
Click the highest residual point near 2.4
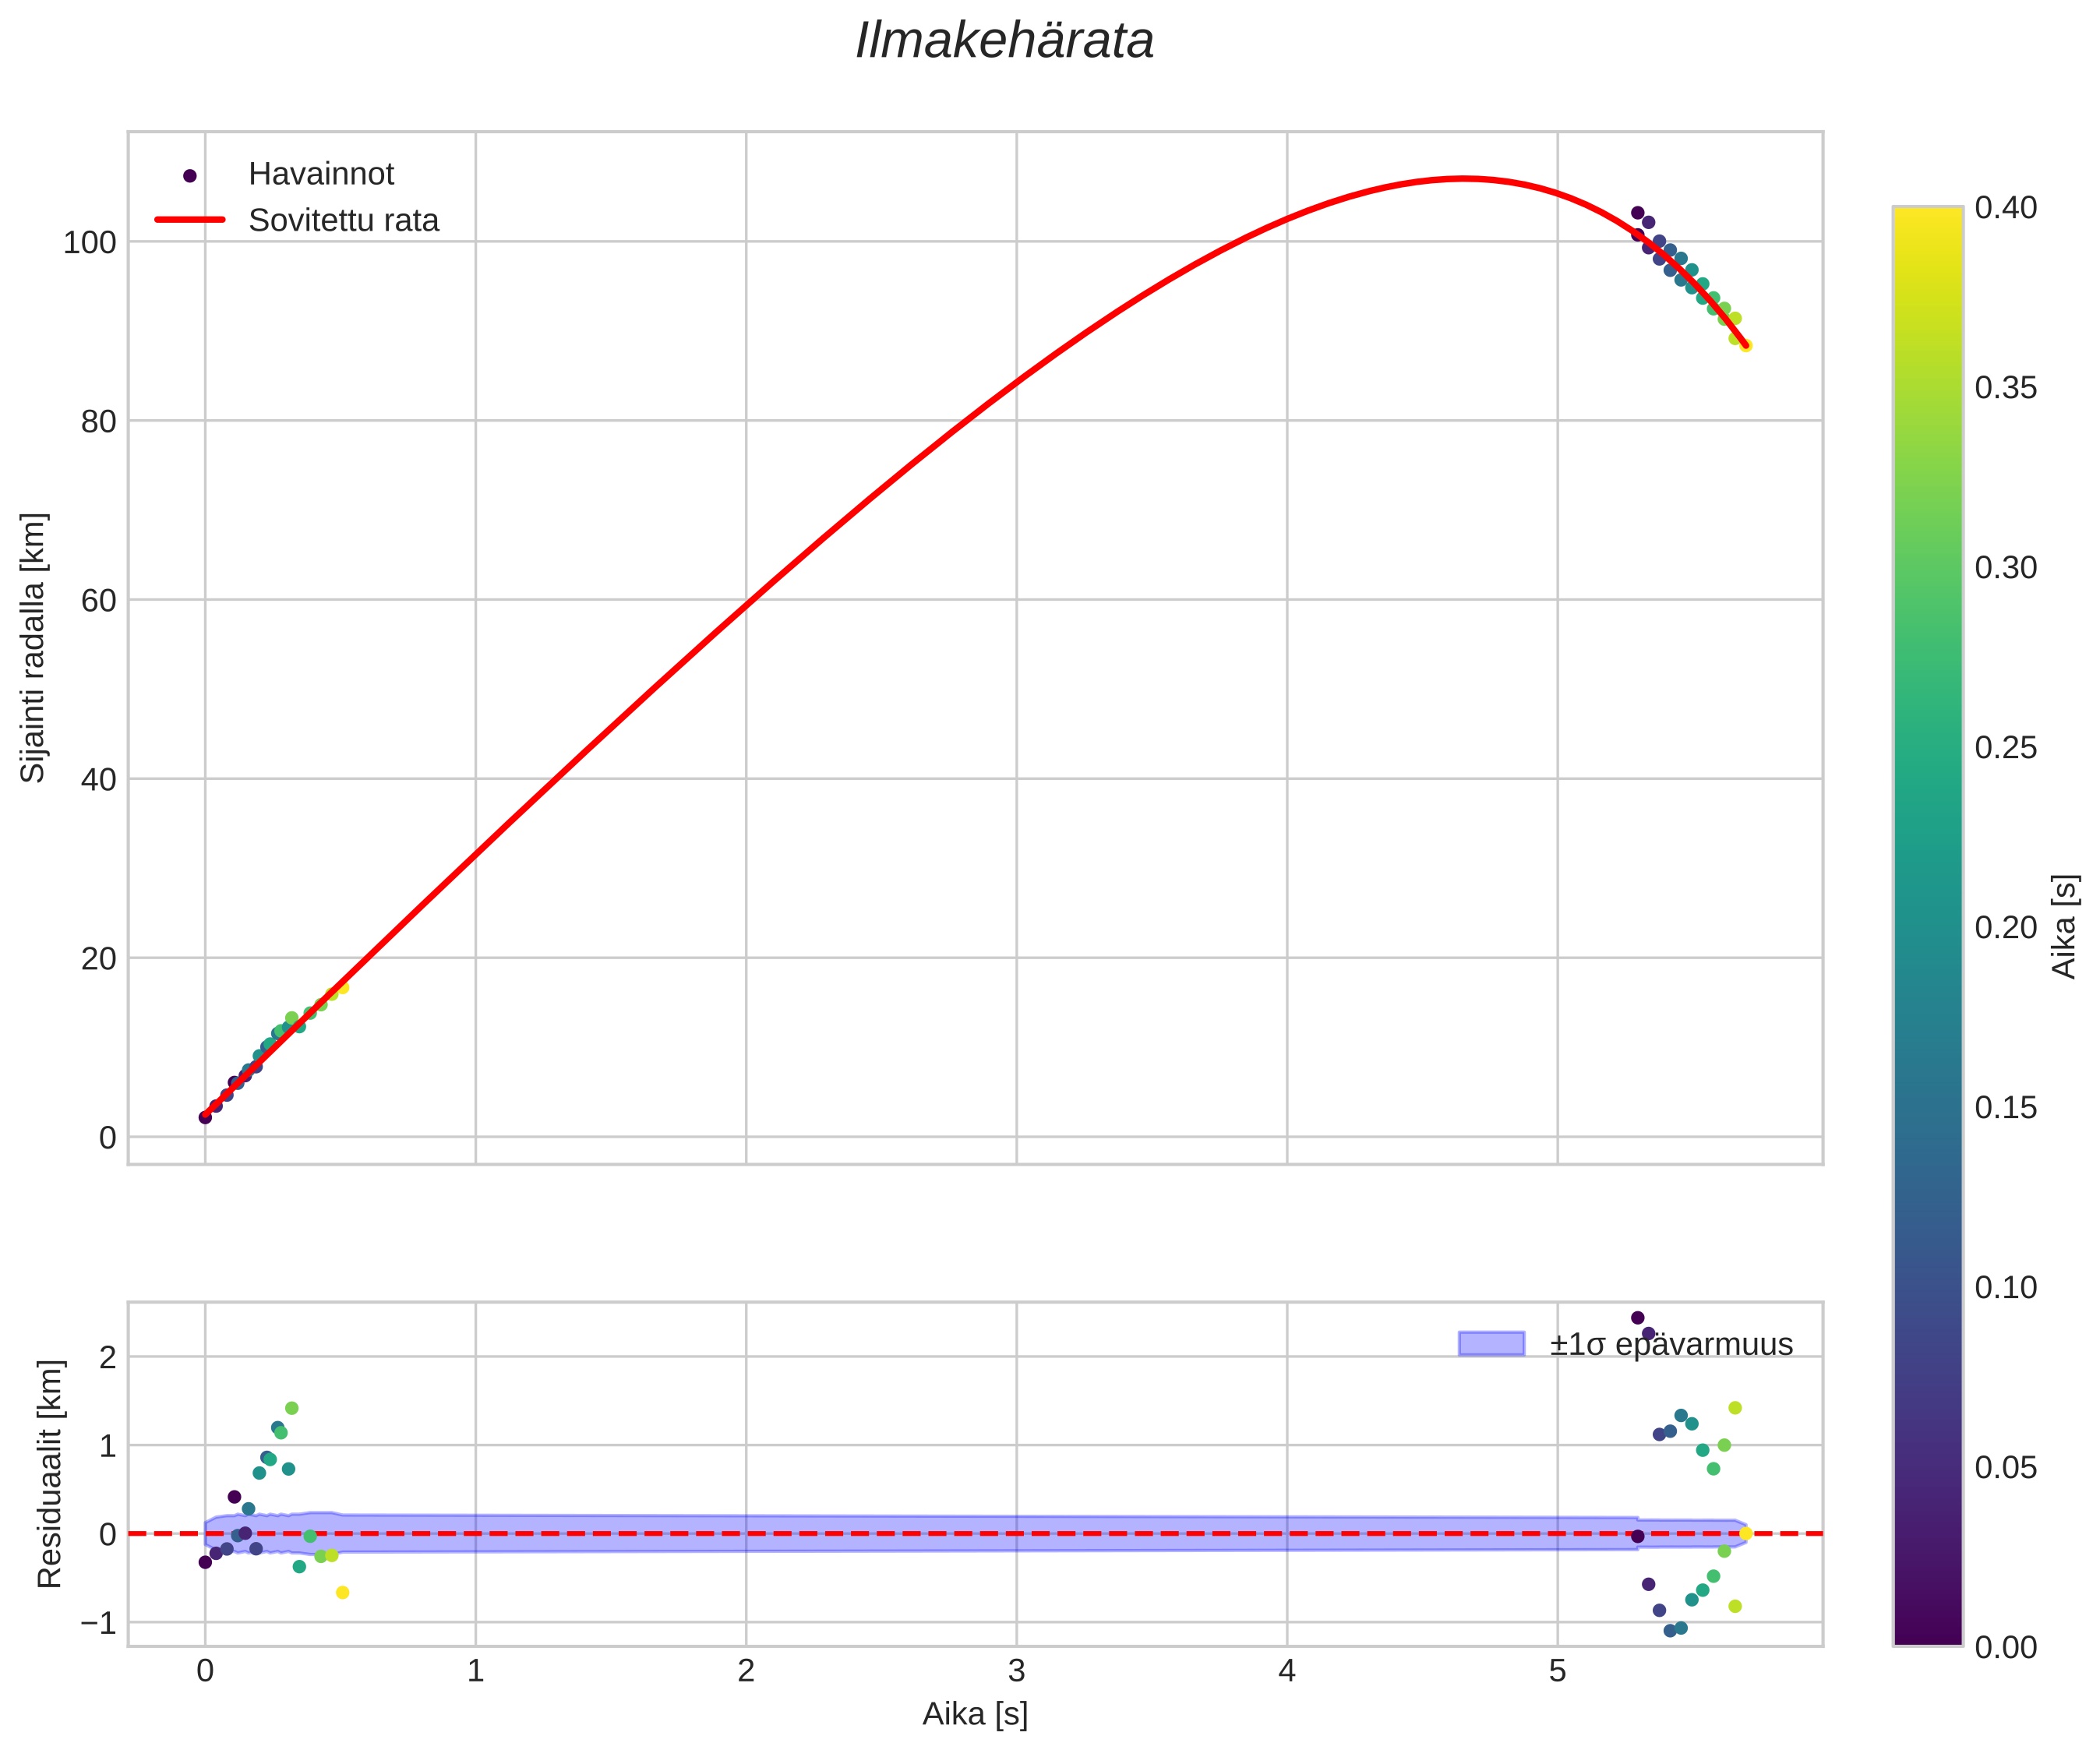point(1637,1318)
